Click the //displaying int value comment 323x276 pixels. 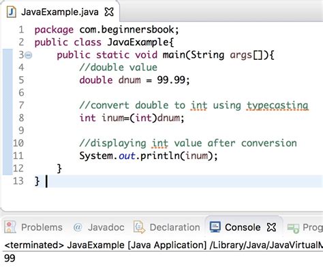188,143
